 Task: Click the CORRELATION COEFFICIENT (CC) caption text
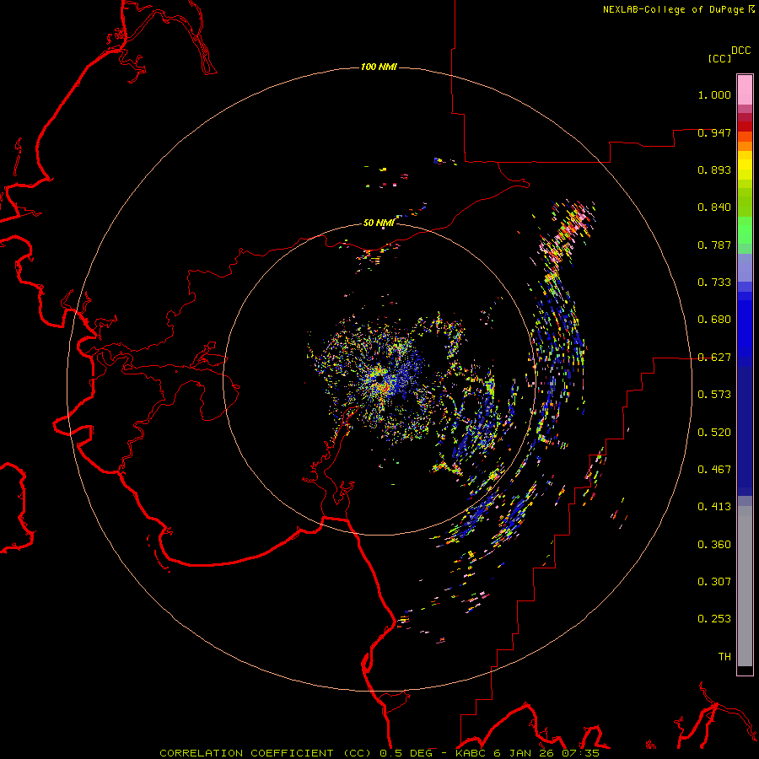click(x=266, y=753)
